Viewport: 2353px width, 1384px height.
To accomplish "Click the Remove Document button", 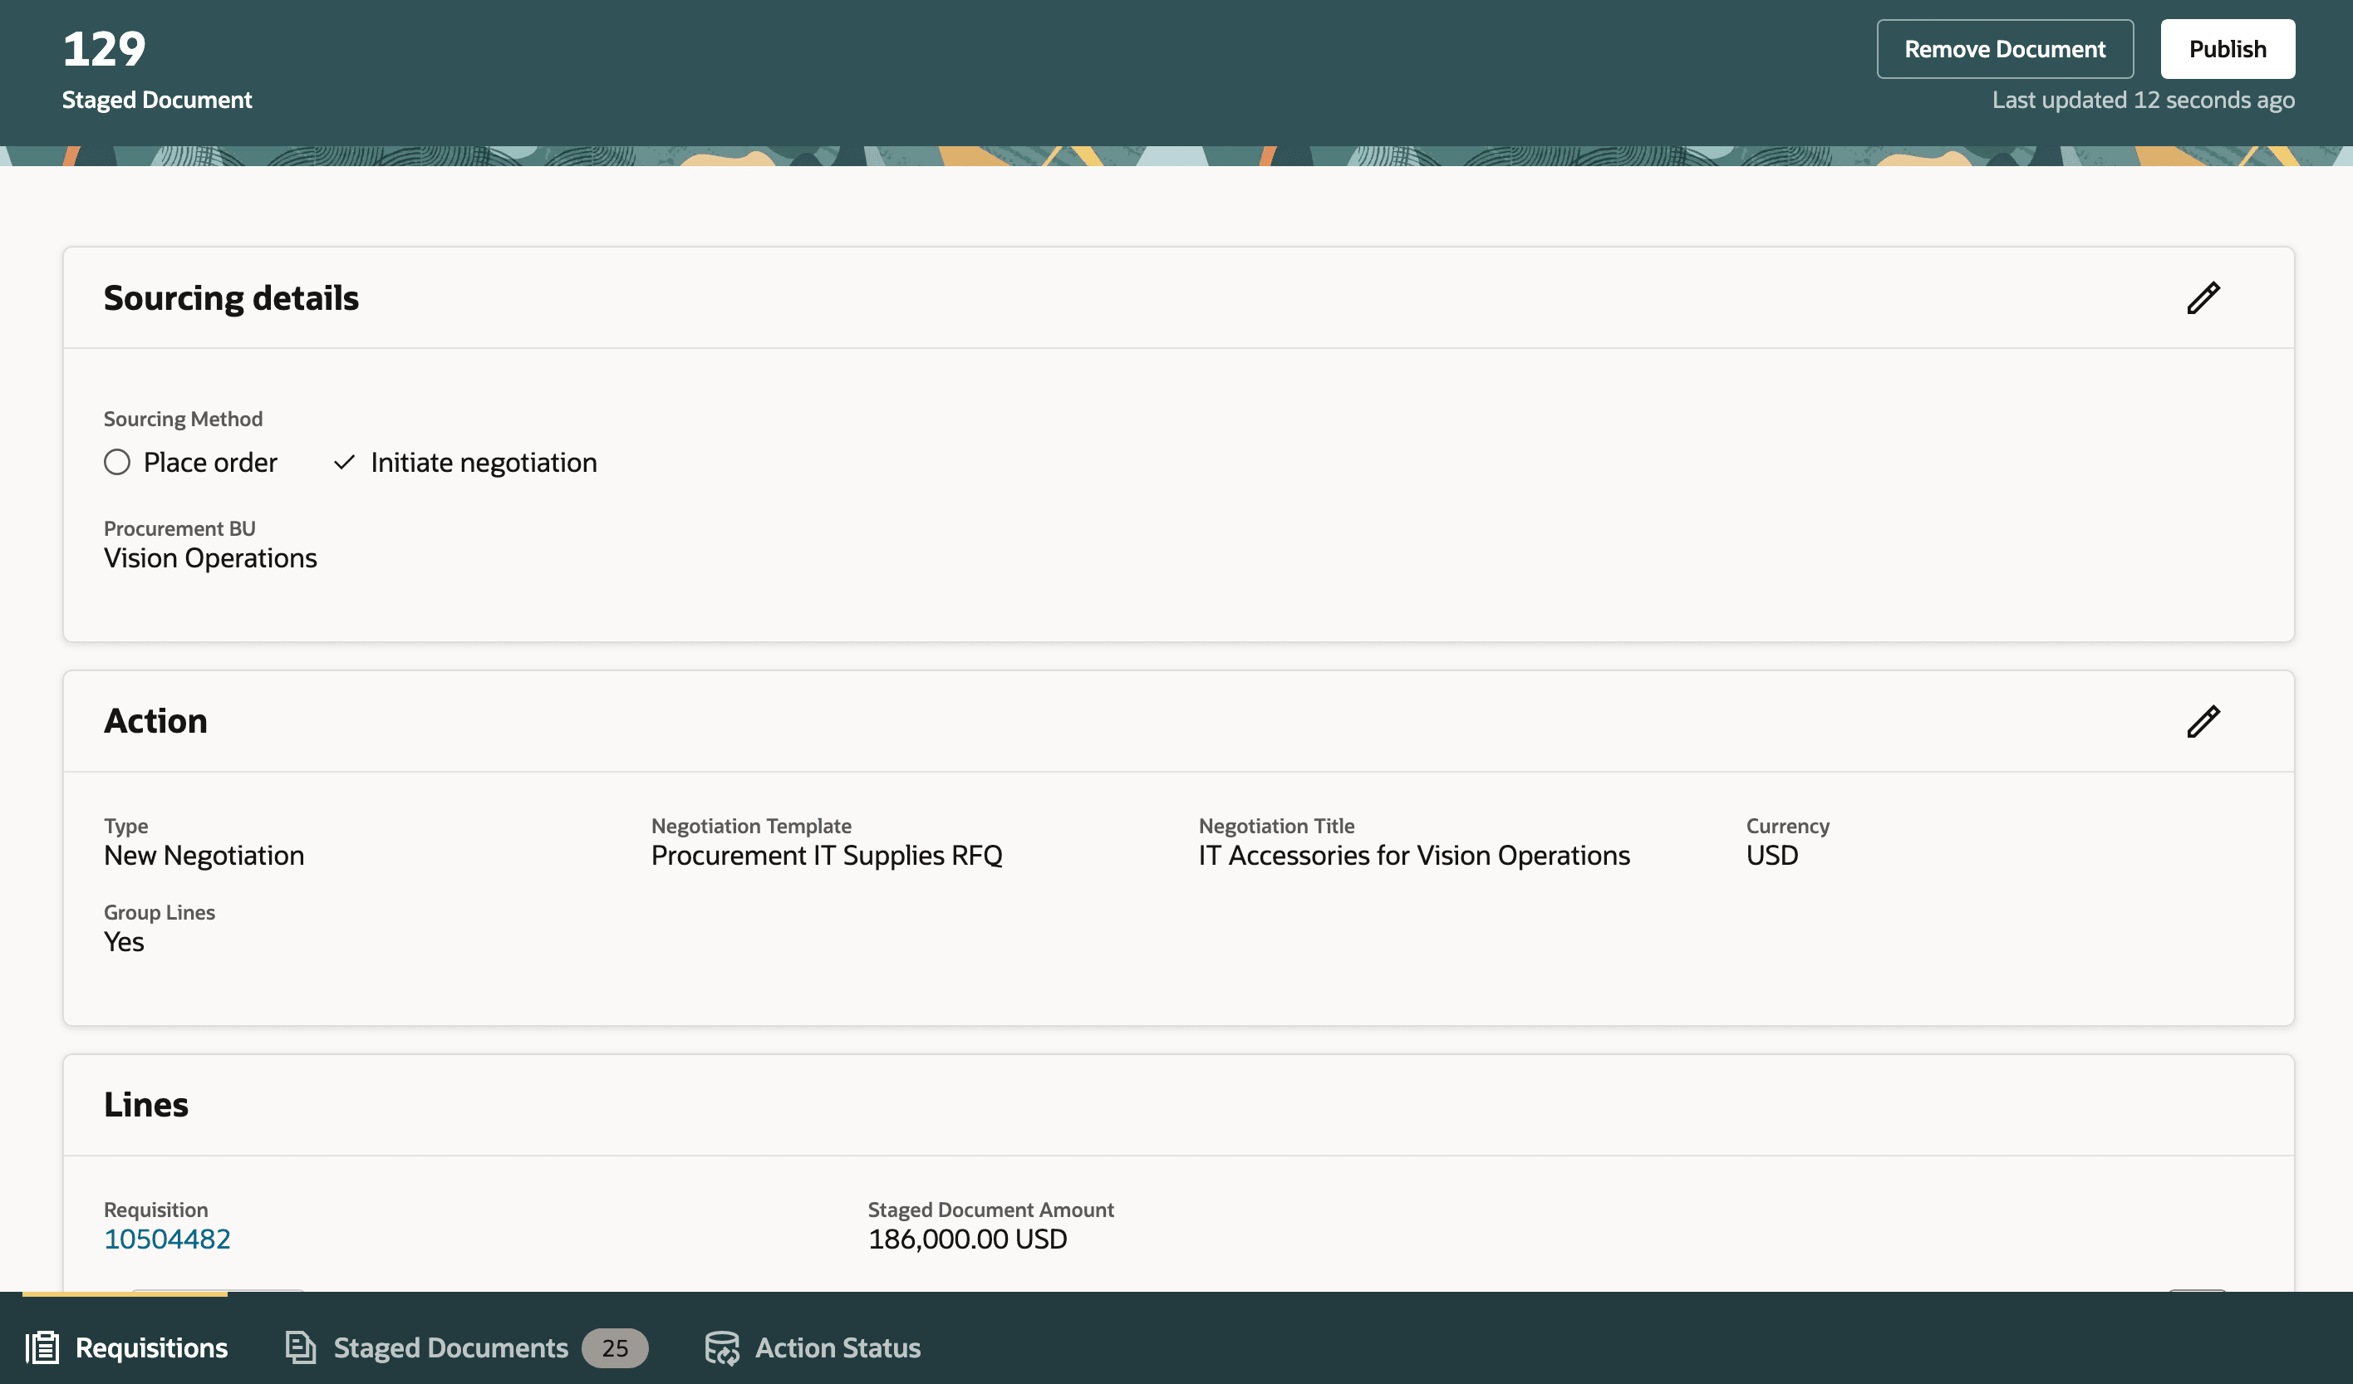I will 2004,48.
